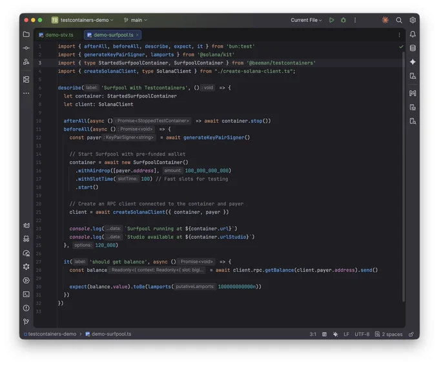
Task: Click the generateKeyPairSigner() call on line 12
Action: click(216, 138)
